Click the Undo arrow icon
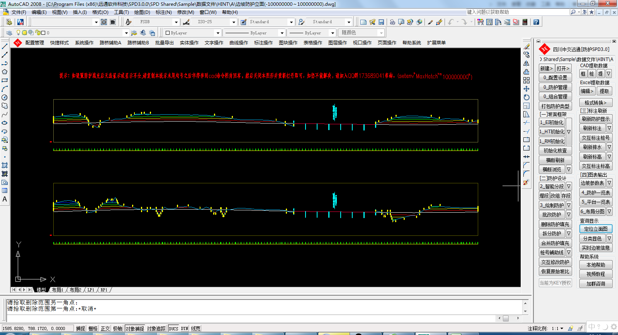 450,22
